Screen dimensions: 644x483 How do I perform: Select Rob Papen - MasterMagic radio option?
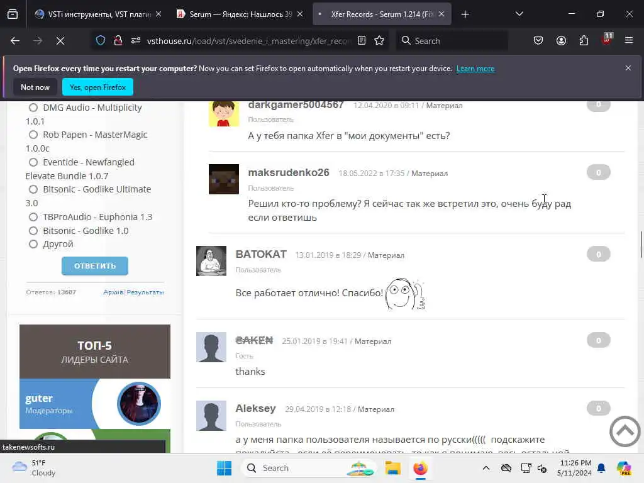pos(33,135)
